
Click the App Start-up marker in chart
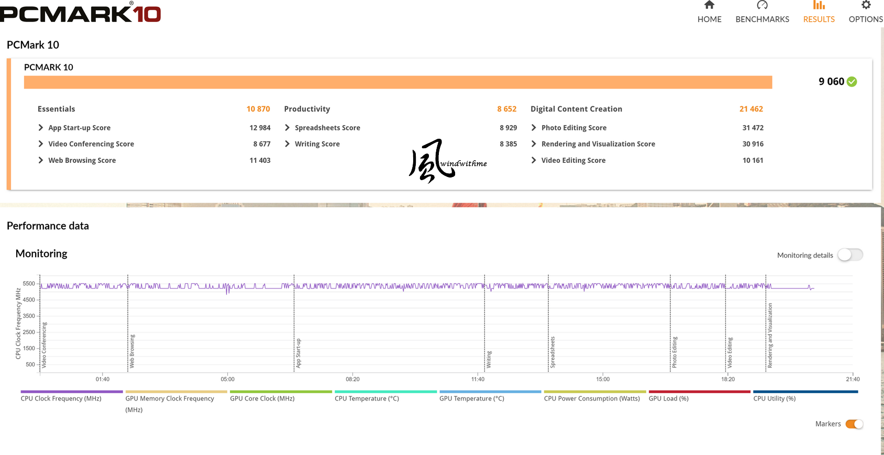point(298,353)
